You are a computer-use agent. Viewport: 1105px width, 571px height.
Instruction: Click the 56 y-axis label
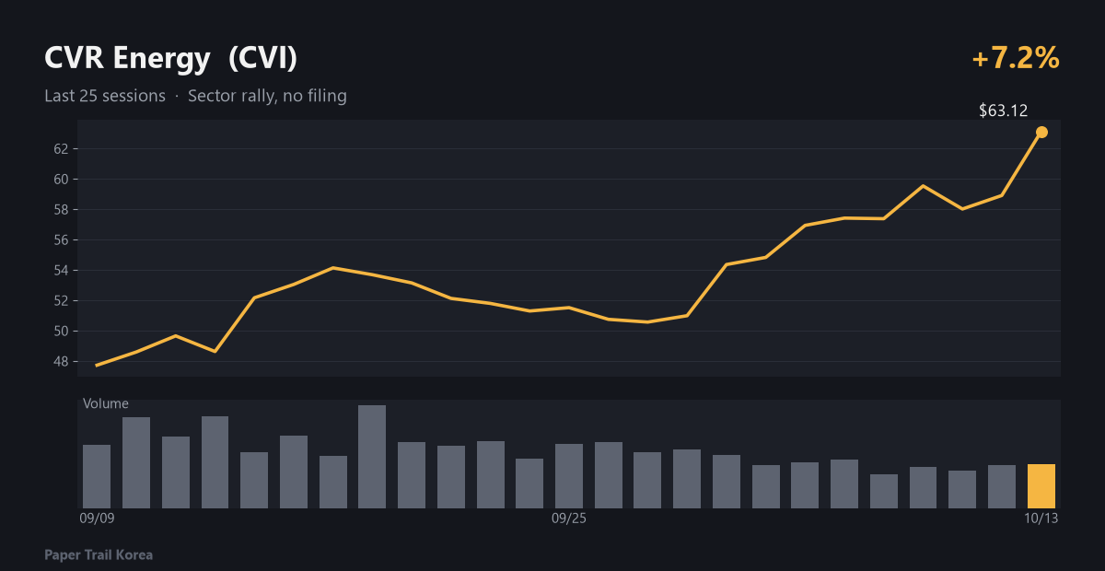click(x=62, y=240)
